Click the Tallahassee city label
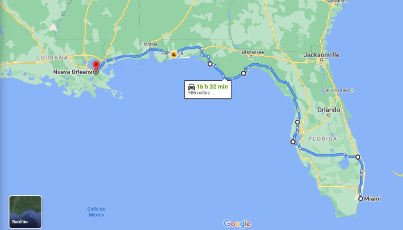Viewport: 403px width, 230px height. [x=251, y=52]
